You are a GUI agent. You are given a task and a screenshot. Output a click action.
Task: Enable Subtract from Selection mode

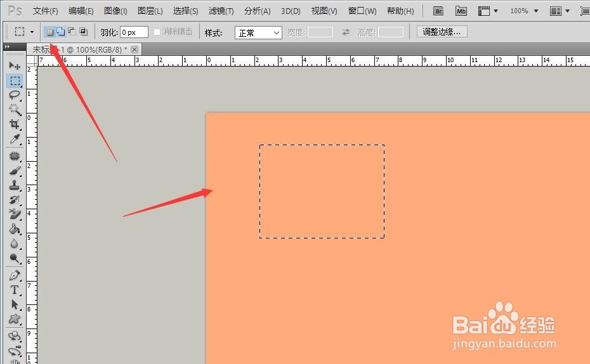(72, 32)
